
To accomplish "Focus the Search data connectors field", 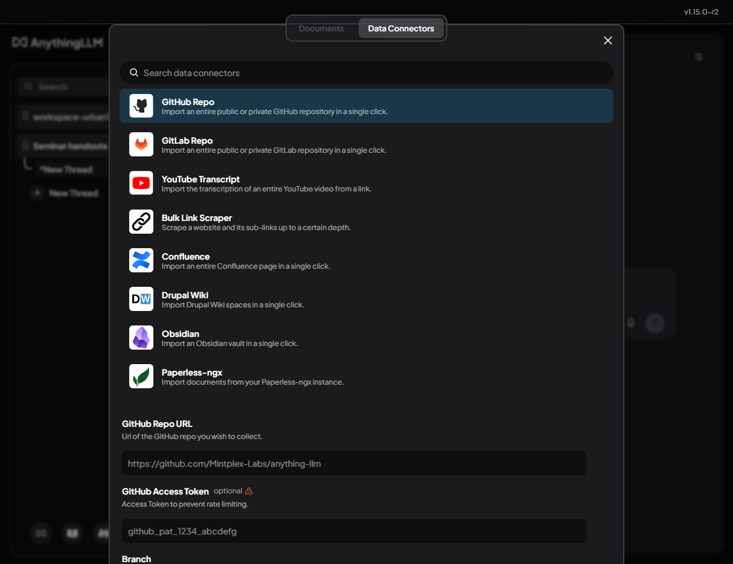I will tap(366, 72).
